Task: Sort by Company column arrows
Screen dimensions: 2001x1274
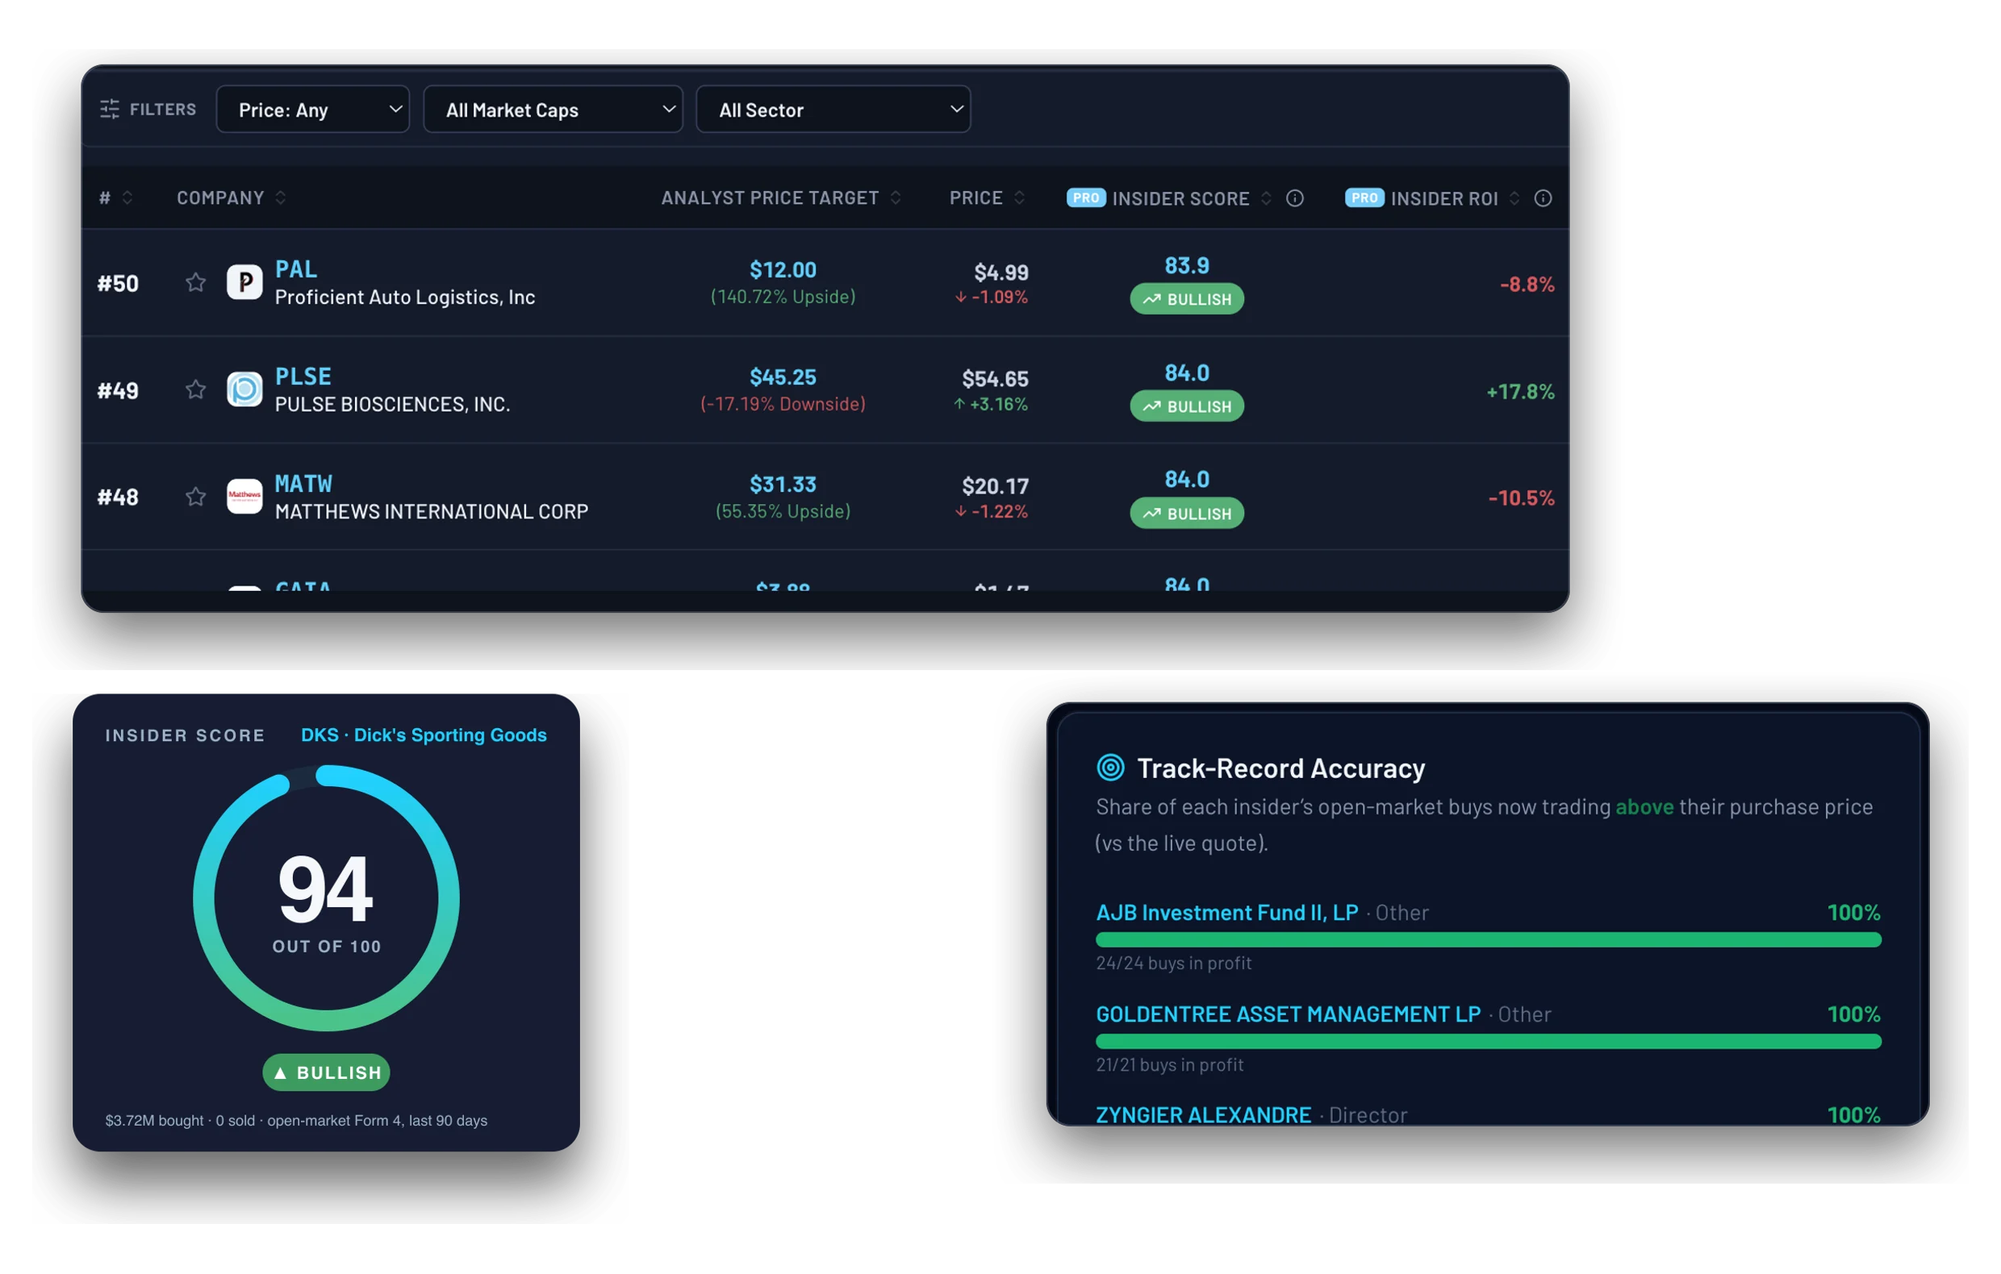Action: click(x=281, y=198)
